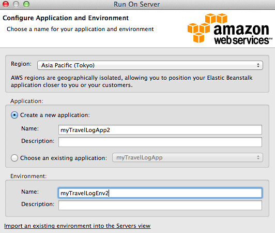The height and width of the screenshot is (233, 275).
Task: Click the application Description field
Action: pos(160,142)
